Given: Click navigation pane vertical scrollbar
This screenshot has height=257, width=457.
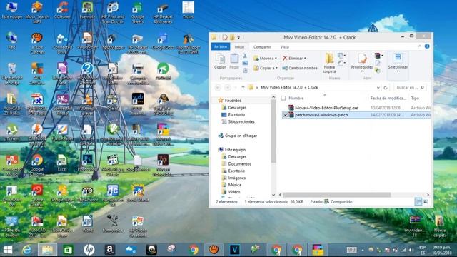Looking at the screenshot, I should point(273,131).
